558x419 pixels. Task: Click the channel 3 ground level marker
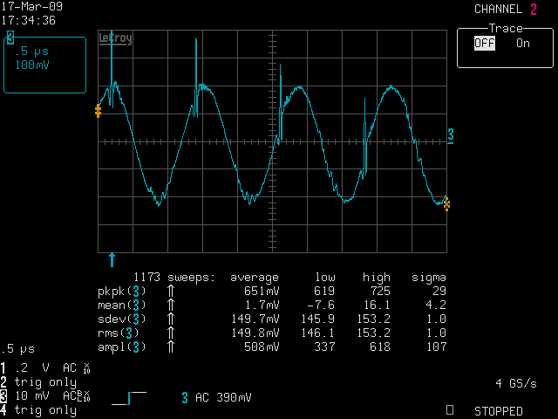[451, 136]
